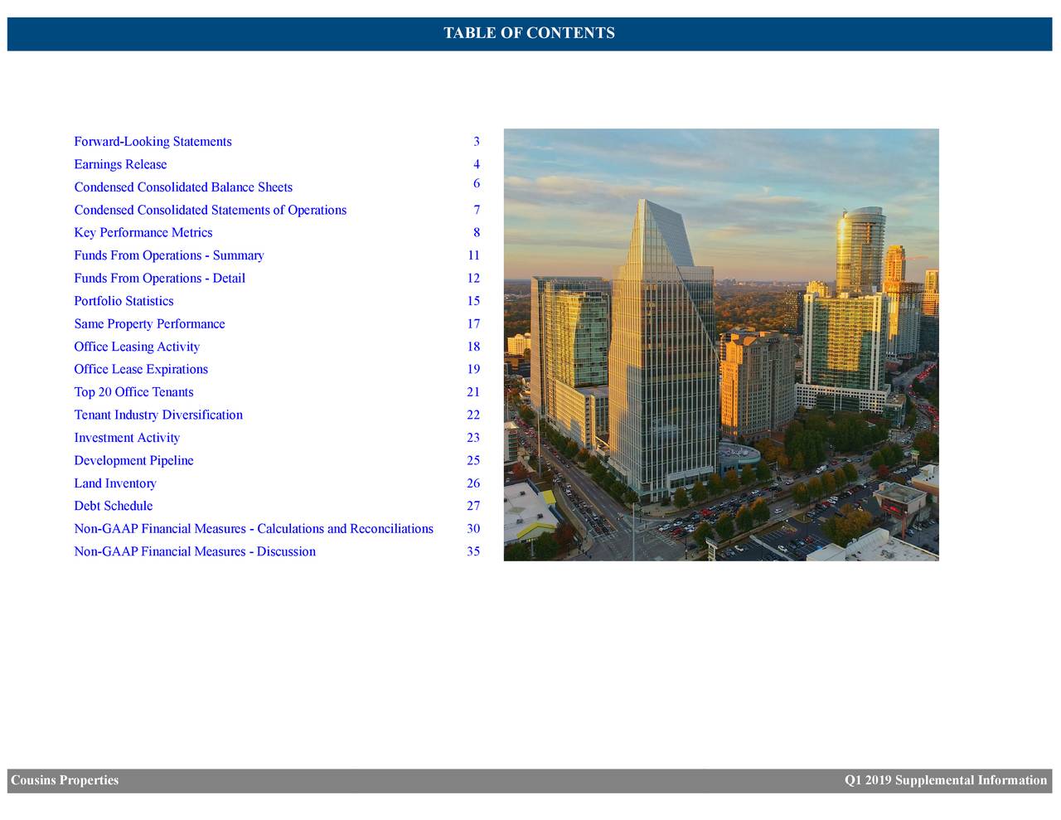Click the skyline photograph of Atlanta buildings

point(720,343)
